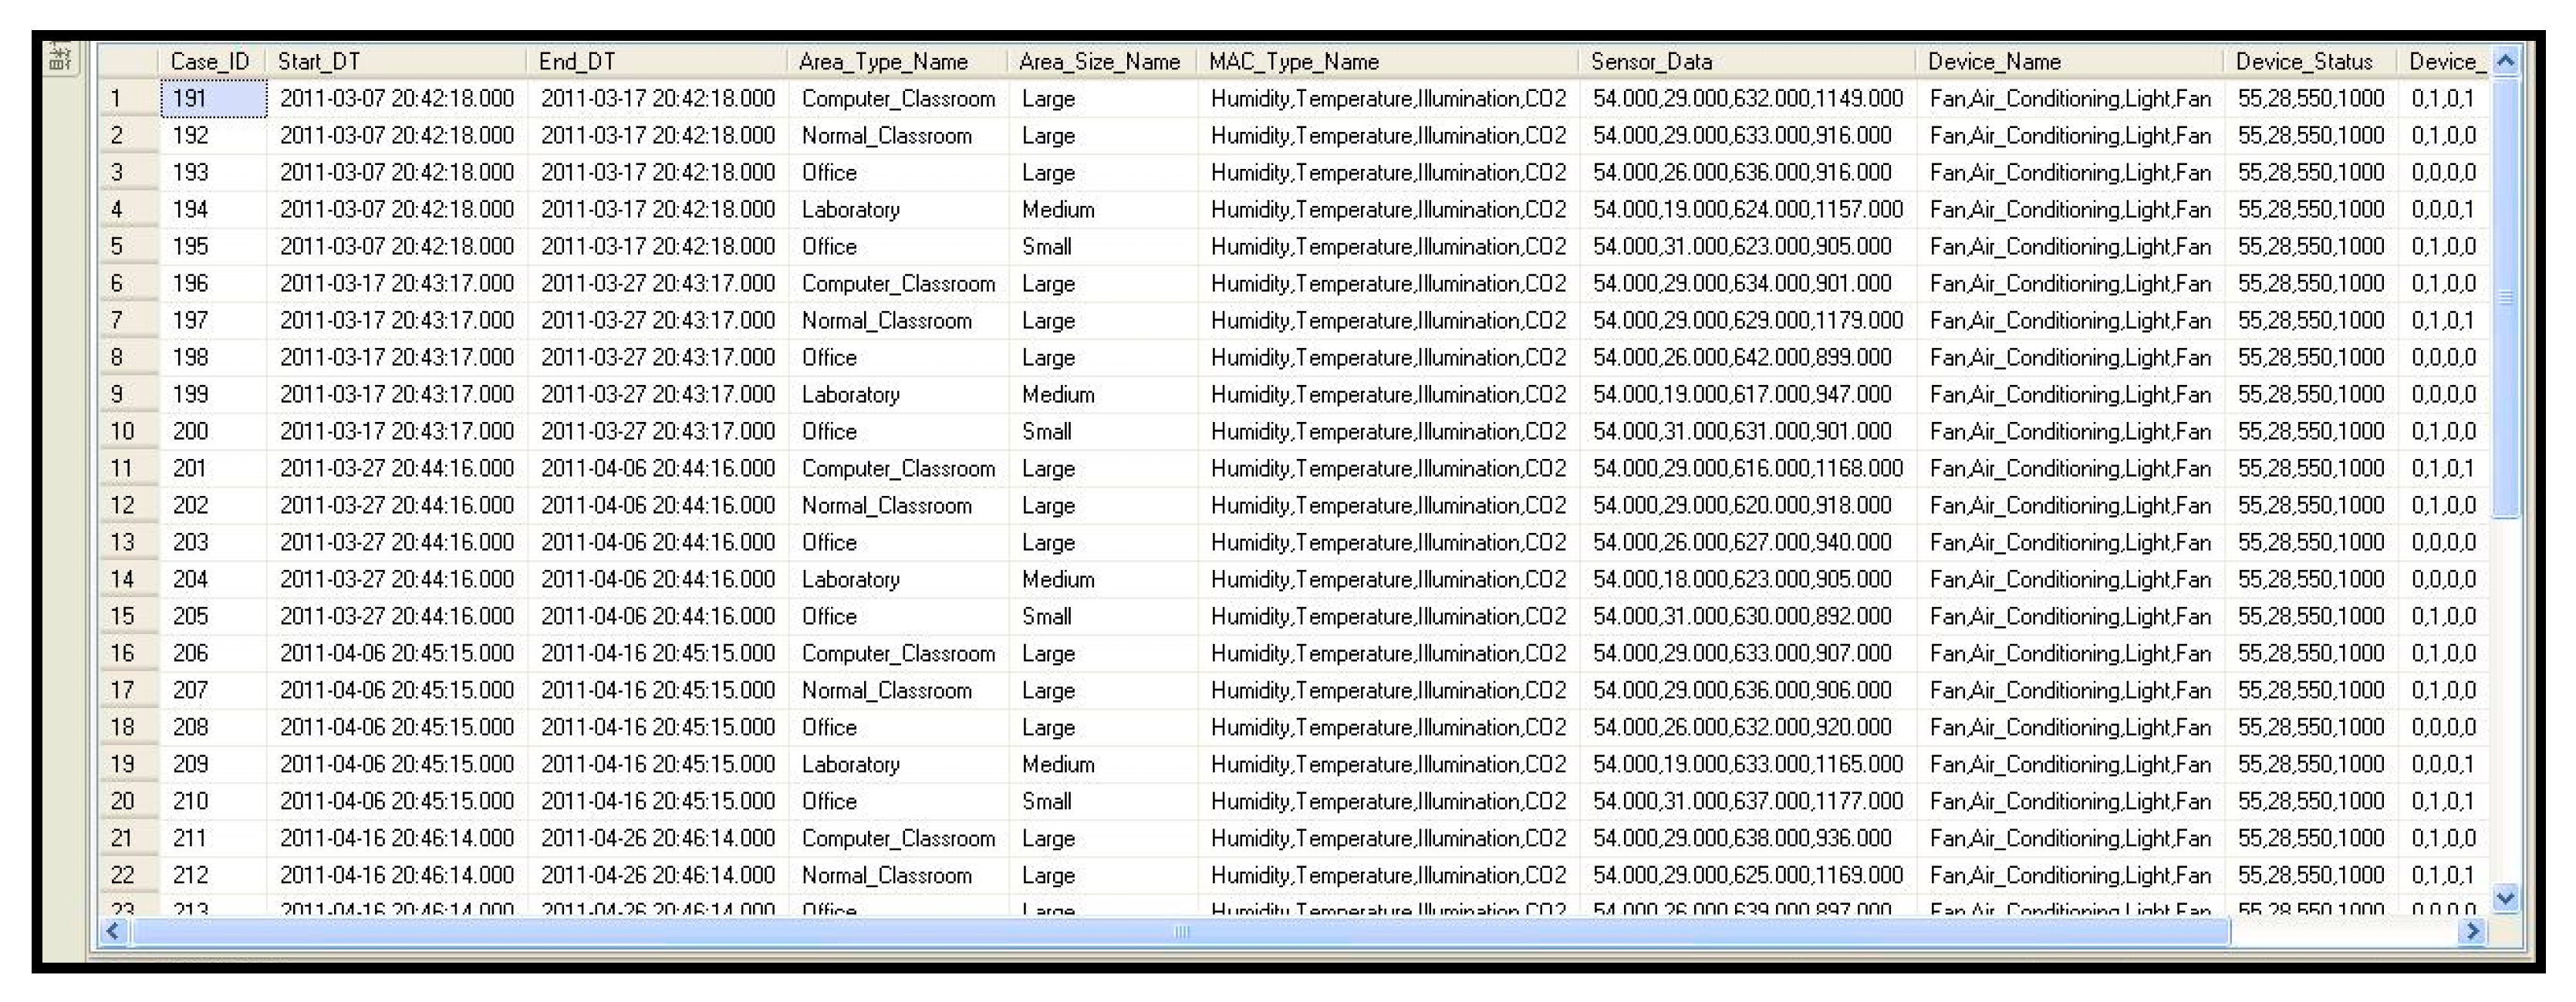Click the select-all corner header cell

click(128, 61)
